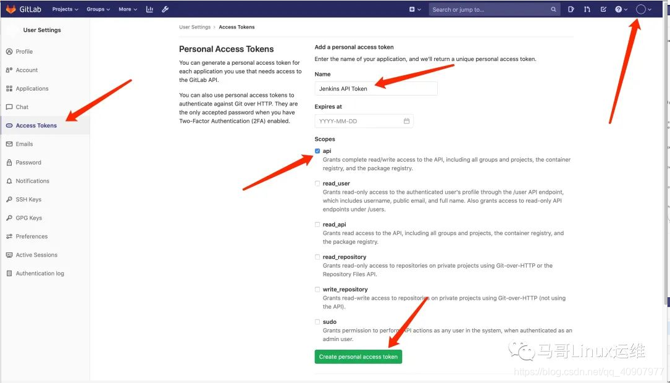Click the Active Sessions monitor icon
The height and width of the screenshot is (383, 670).
[9, 255]
